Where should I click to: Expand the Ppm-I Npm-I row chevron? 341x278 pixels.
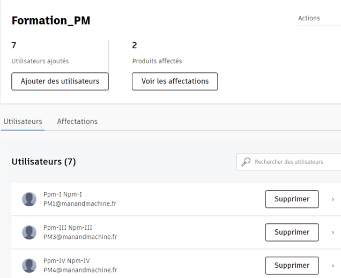point(333,199)
